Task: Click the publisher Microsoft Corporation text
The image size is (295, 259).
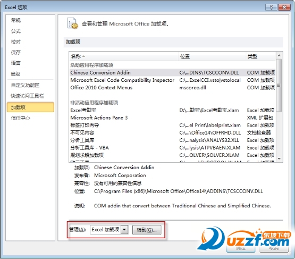Action: click(120, 176)
